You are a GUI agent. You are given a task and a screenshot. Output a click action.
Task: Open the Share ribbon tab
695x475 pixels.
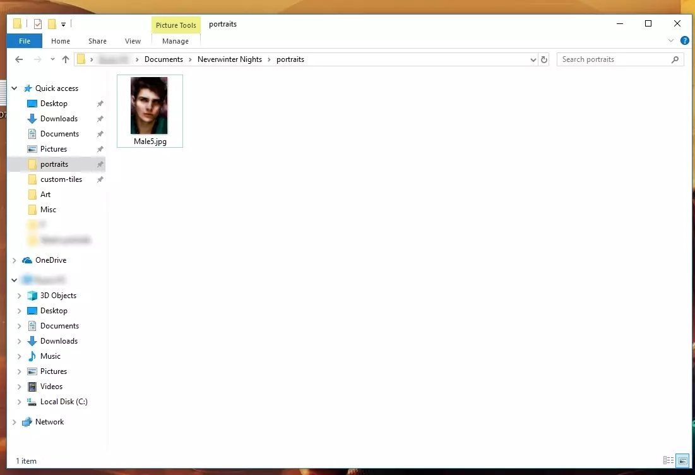tap(97, 41)
